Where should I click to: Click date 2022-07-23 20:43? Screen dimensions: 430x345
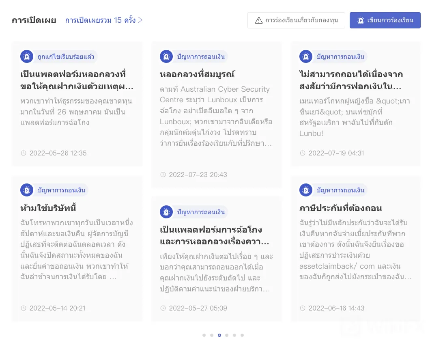coord(198,175)
